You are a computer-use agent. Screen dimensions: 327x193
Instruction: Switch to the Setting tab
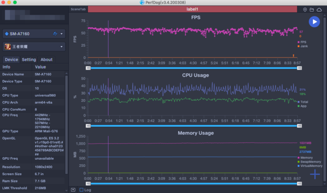pyautogui.click(x=29, y=59)
